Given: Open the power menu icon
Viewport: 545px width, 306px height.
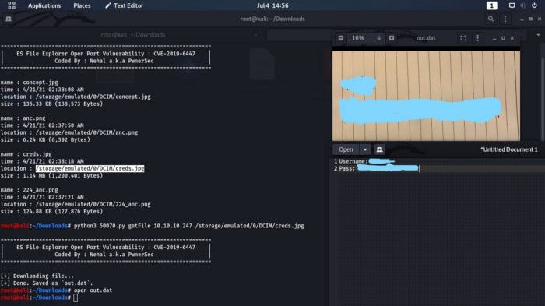Looking at the screenshot, I should coord(534,5).
